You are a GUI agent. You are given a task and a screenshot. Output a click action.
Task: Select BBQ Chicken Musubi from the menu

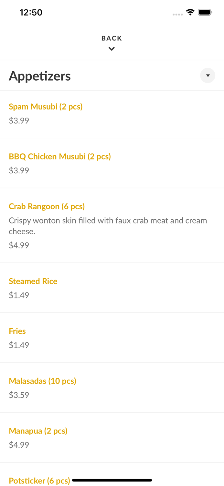(60, 156)
